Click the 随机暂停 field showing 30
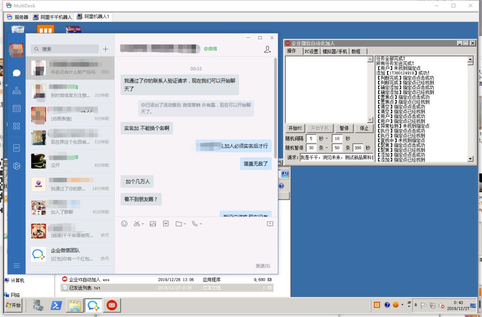Image resolution: width=482 pixels, height=317 pixels. coord(311,148)
